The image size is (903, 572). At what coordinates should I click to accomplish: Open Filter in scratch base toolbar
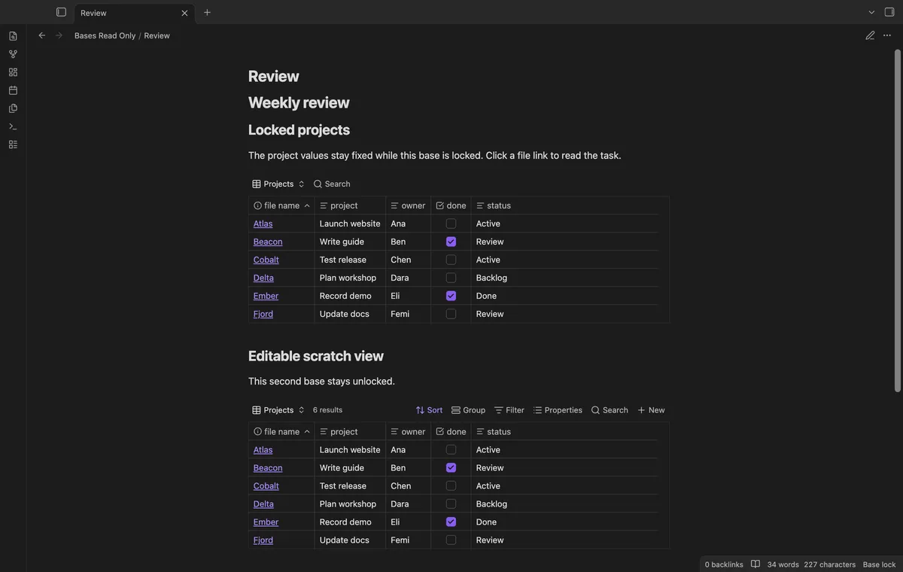(509, 410)
